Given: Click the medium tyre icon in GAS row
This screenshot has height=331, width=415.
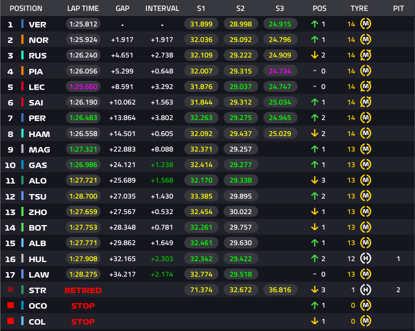Looking at the screenshot, I should pyautogui.click(x=366, y=164).
